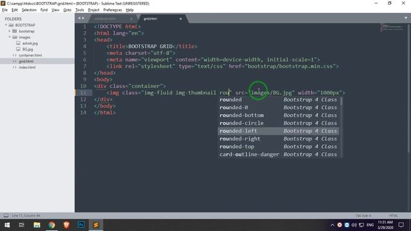Click the index.html code file icon

click(x=14, y=67)
